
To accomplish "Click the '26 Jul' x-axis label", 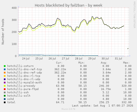I will click(x=52, y=59).
